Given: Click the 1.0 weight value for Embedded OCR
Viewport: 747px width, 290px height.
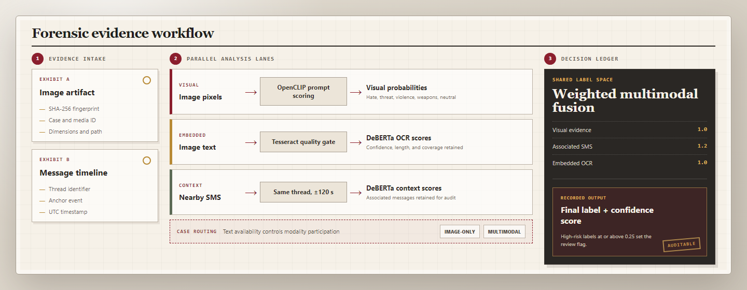Looking at the screenshot, I should point(702,163).
